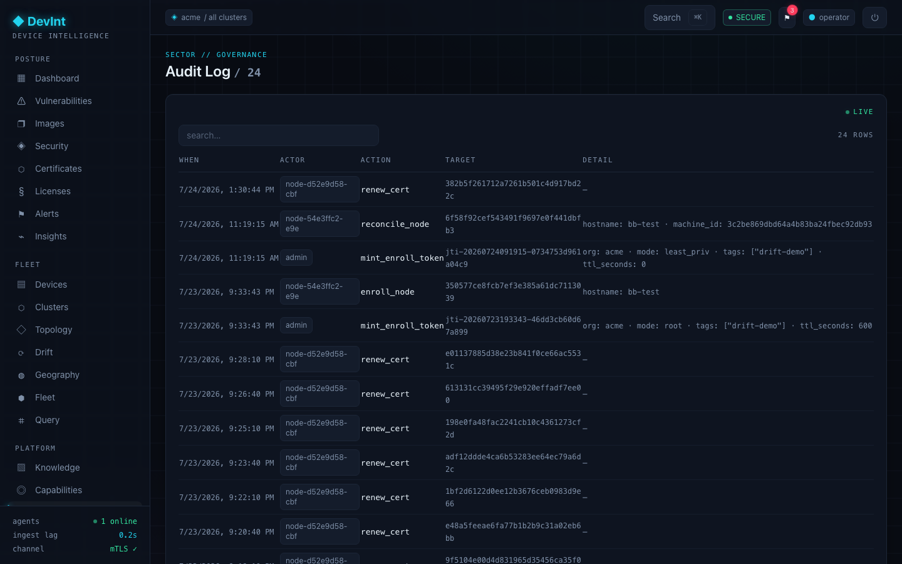Open the acme / all clusters selector

(209, 18)
